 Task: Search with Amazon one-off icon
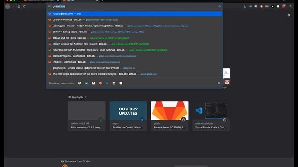click(93, 83)
